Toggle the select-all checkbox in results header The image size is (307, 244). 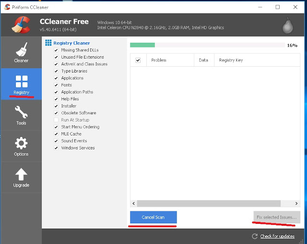(x=138, y=60)
